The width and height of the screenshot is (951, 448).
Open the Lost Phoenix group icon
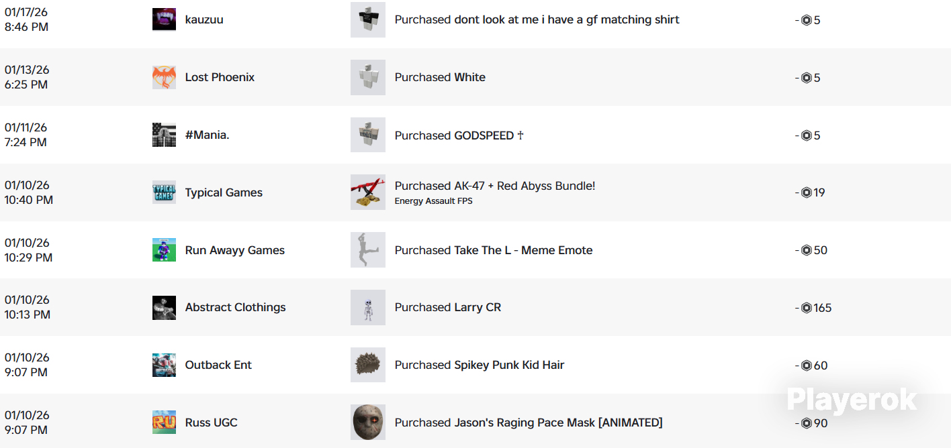(x=164, y=77)
